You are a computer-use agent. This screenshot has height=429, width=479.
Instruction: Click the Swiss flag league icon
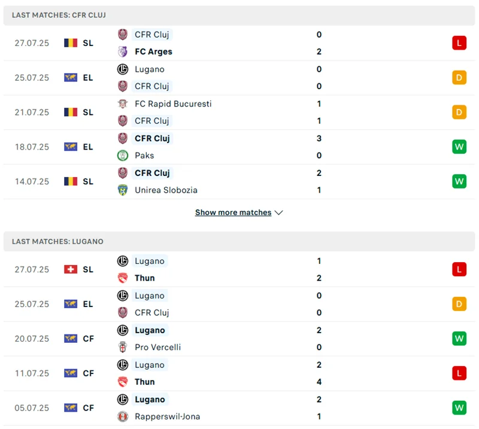coord(71,269)
